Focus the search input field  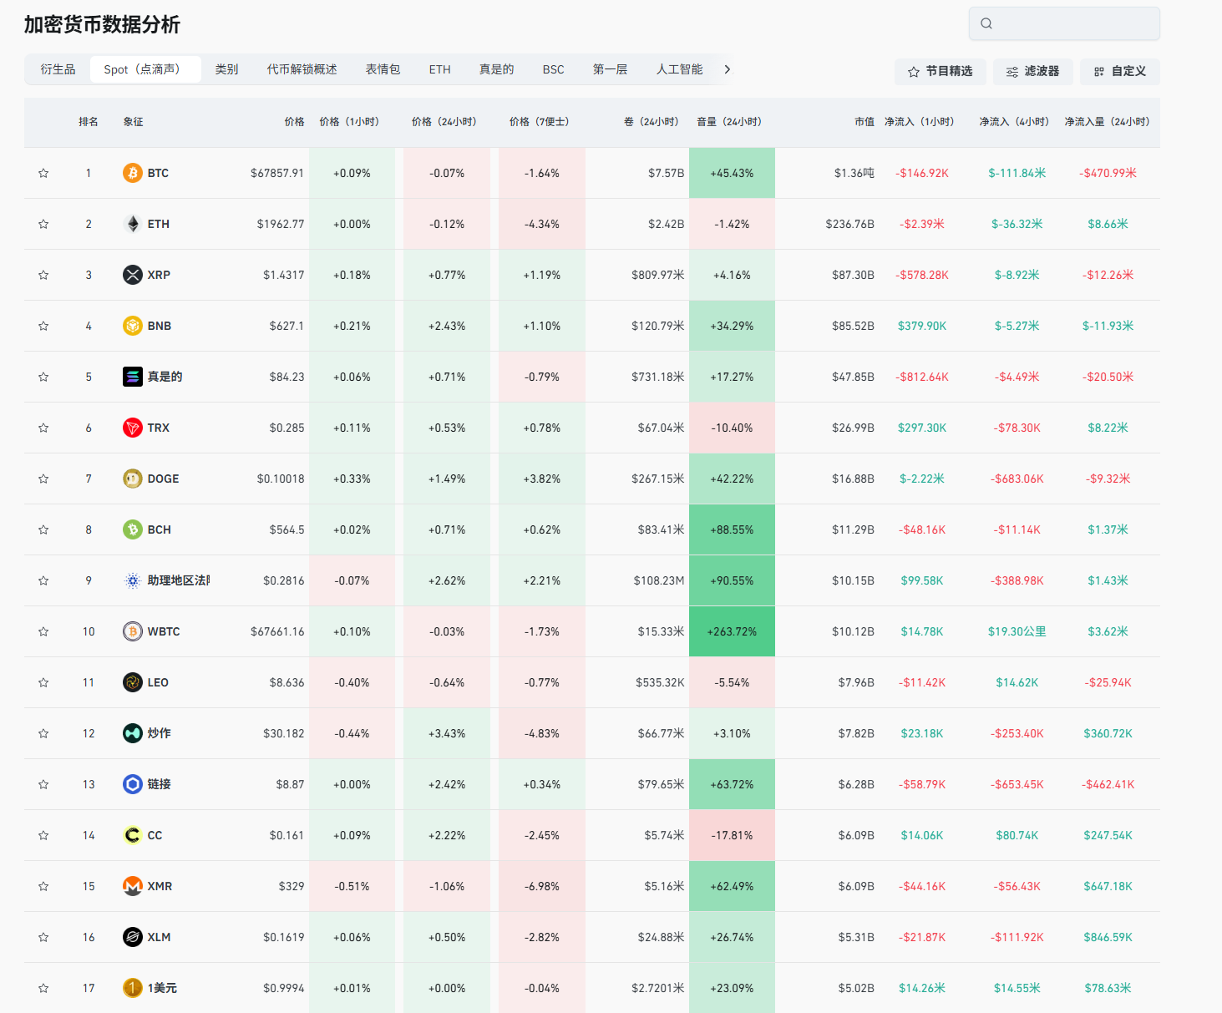pyautogui.click(x=1073, y=23)
